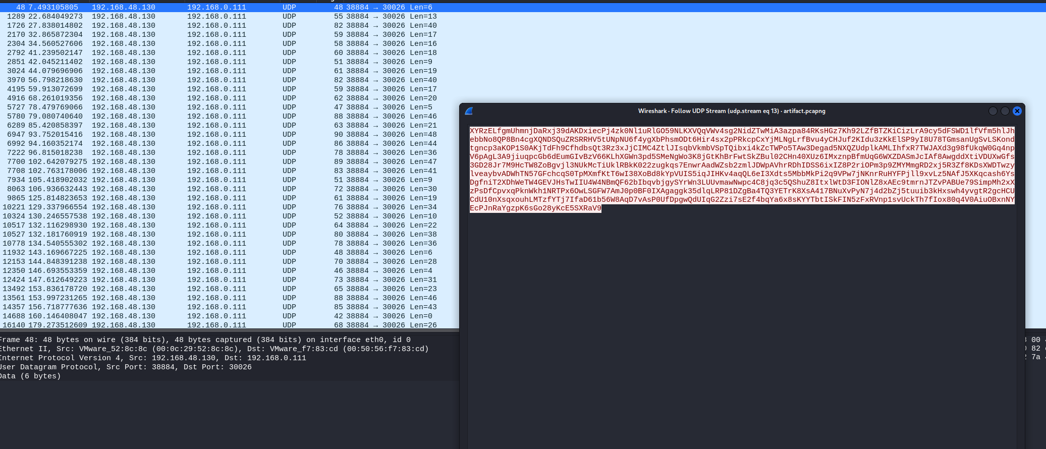
Task: Select packet number 2792 row
Action: (523, 53)
